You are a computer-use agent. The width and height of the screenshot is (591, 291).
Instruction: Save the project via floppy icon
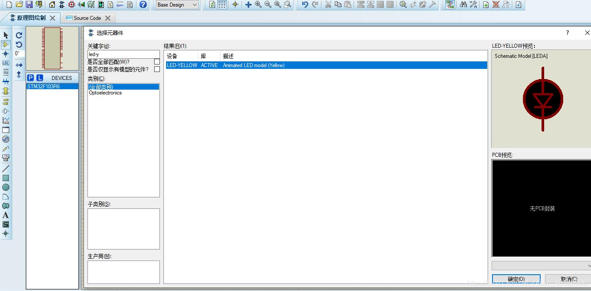(x=29, y=4)
